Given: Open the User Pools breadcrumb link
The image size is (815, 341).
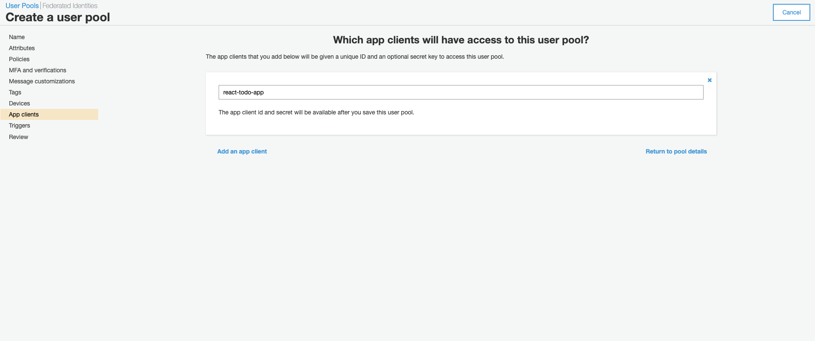Looking at the screenshot, I should (22, 6).
